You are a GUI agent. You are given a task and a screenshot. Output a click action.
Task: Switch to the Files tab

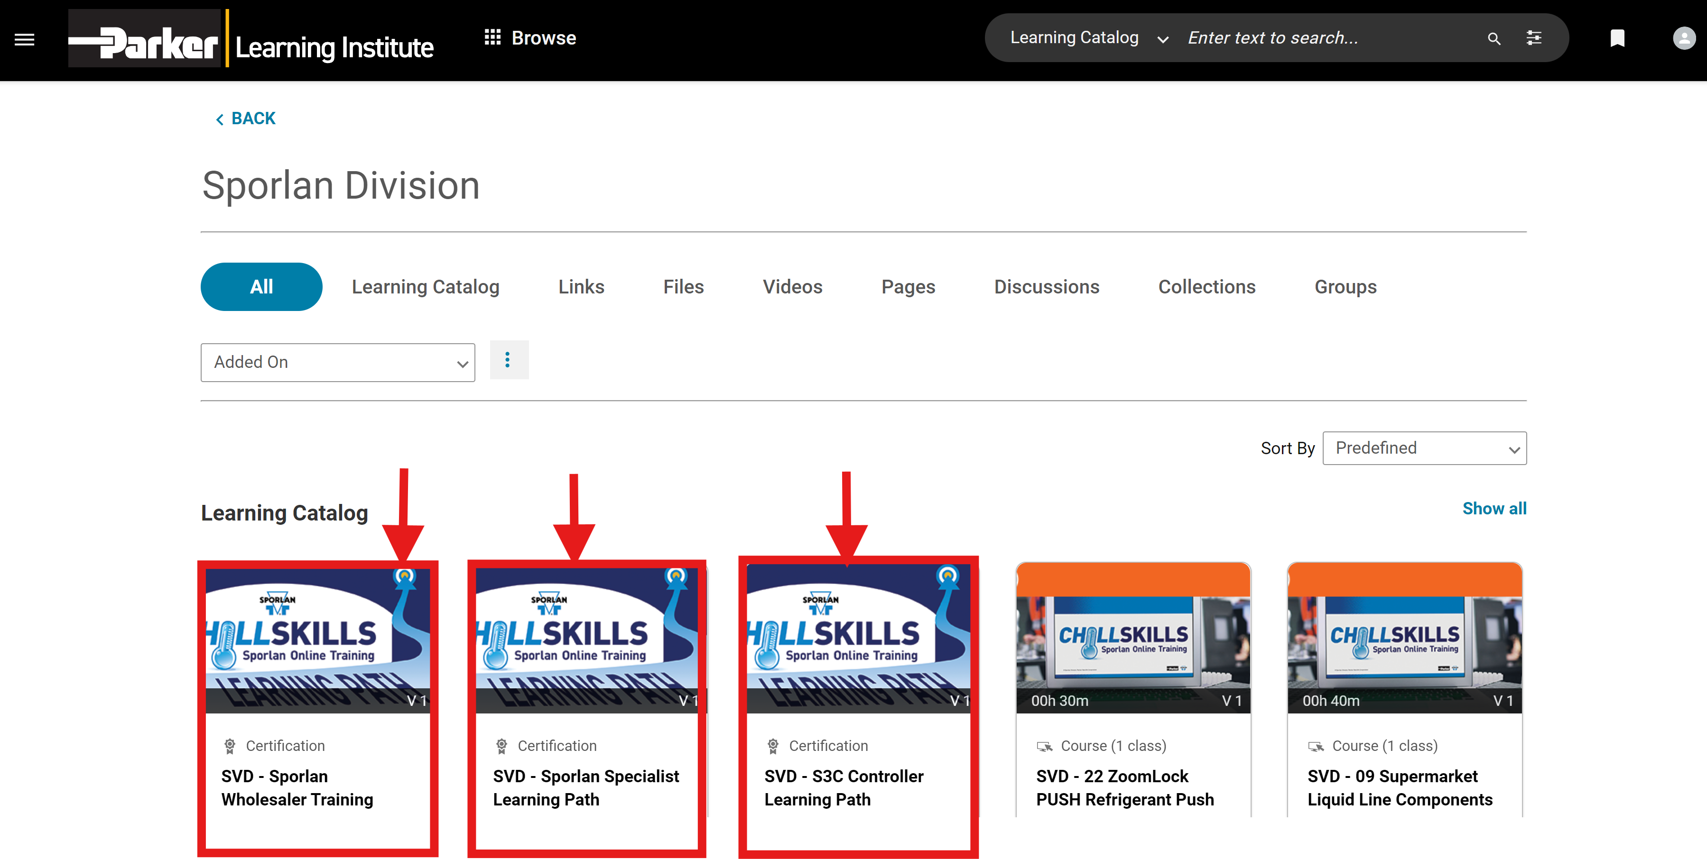pos(683,287)
